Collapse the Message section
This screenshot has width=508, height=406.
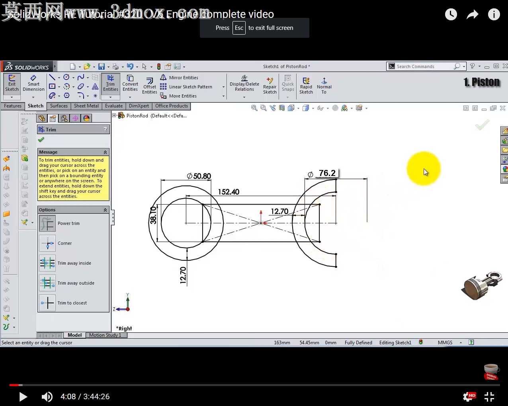(x=106, y=152)
